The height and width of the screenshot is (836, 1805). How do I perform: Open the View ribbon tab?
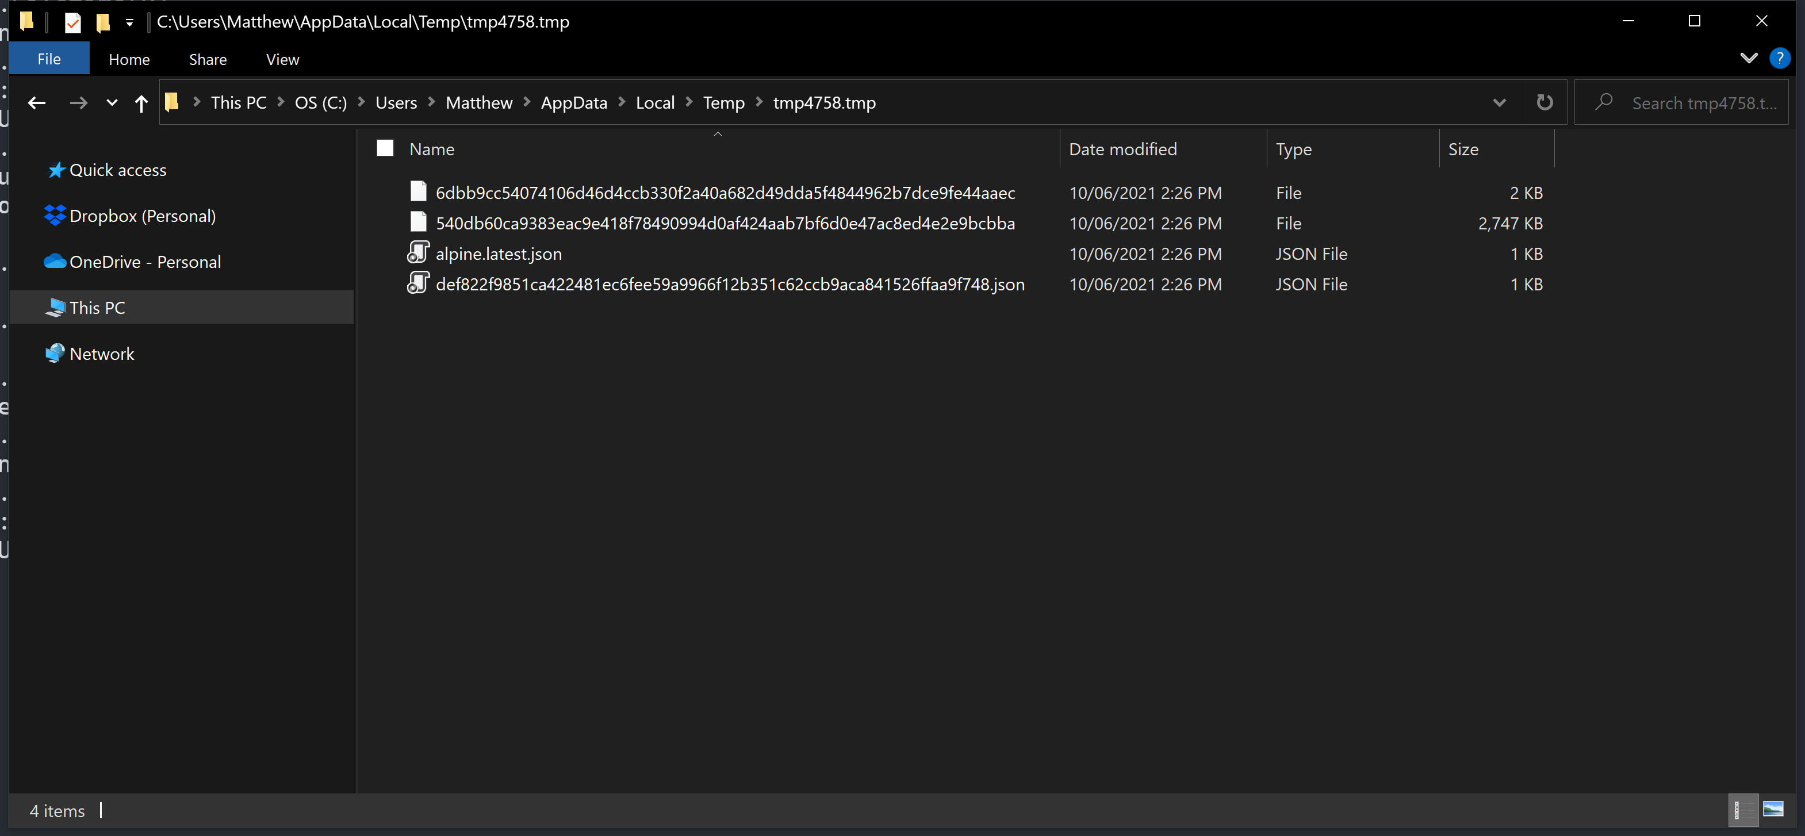pos(282,60)
